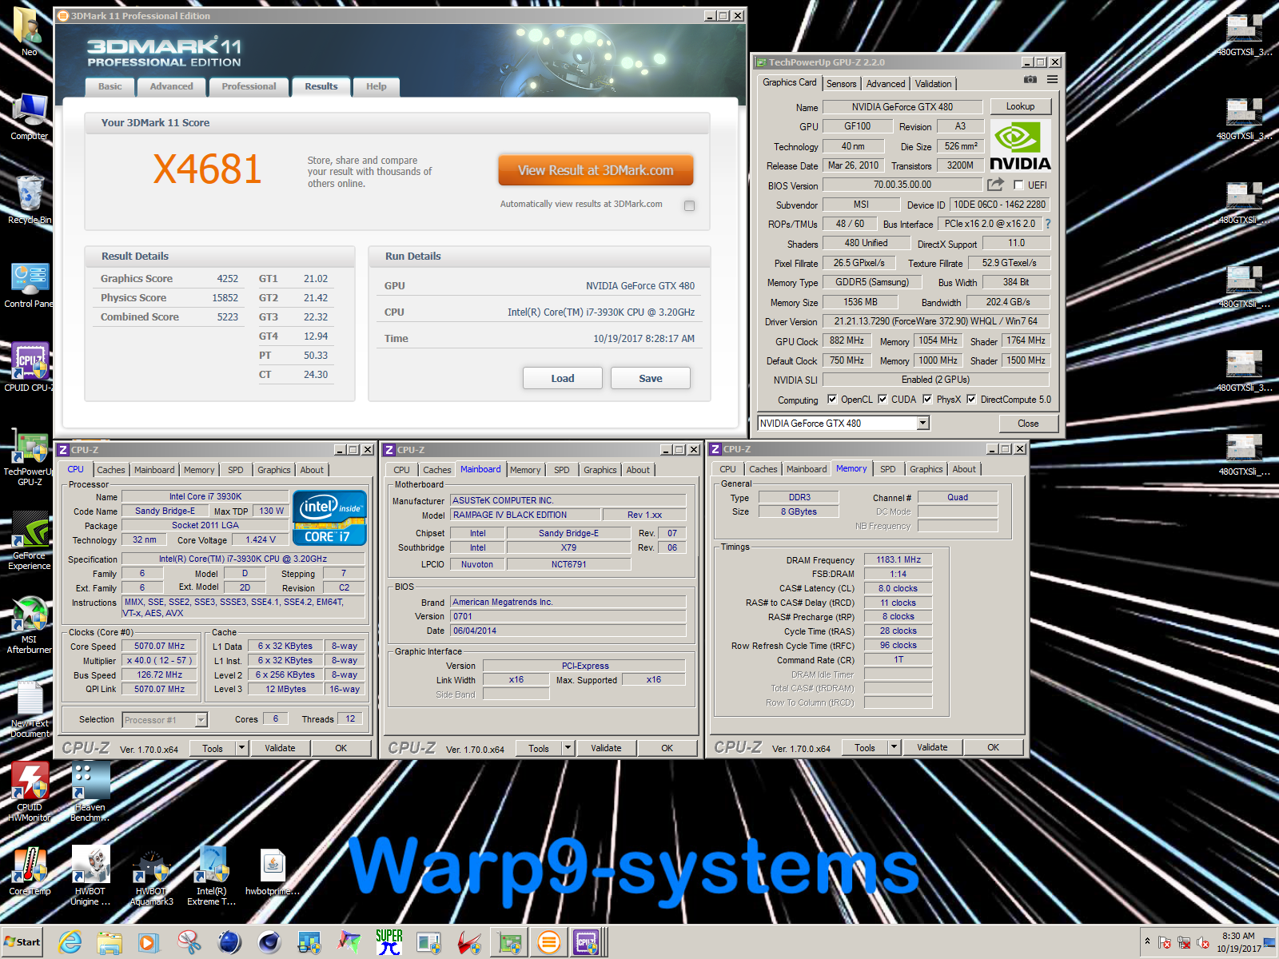Click OK in the CPU-Z CPU window
The height and width of the screenshot is (959, 1279).
point(341,748)
